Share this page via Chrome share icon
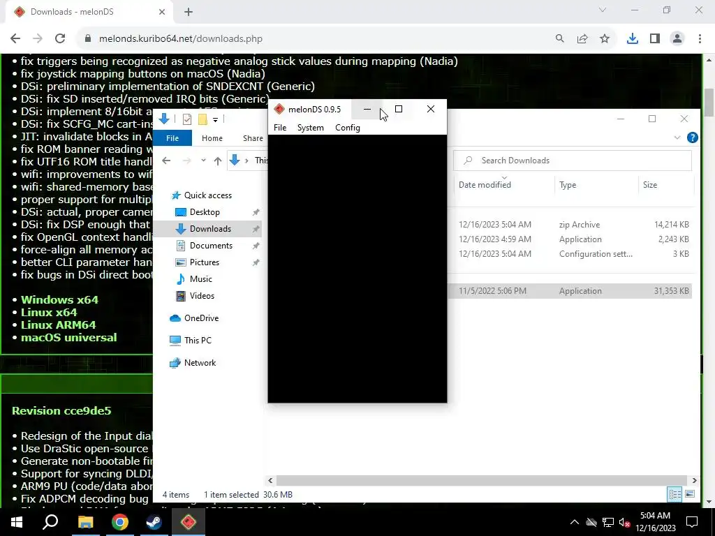The height and width of the screenshot is (536, 715). (582, 39)
